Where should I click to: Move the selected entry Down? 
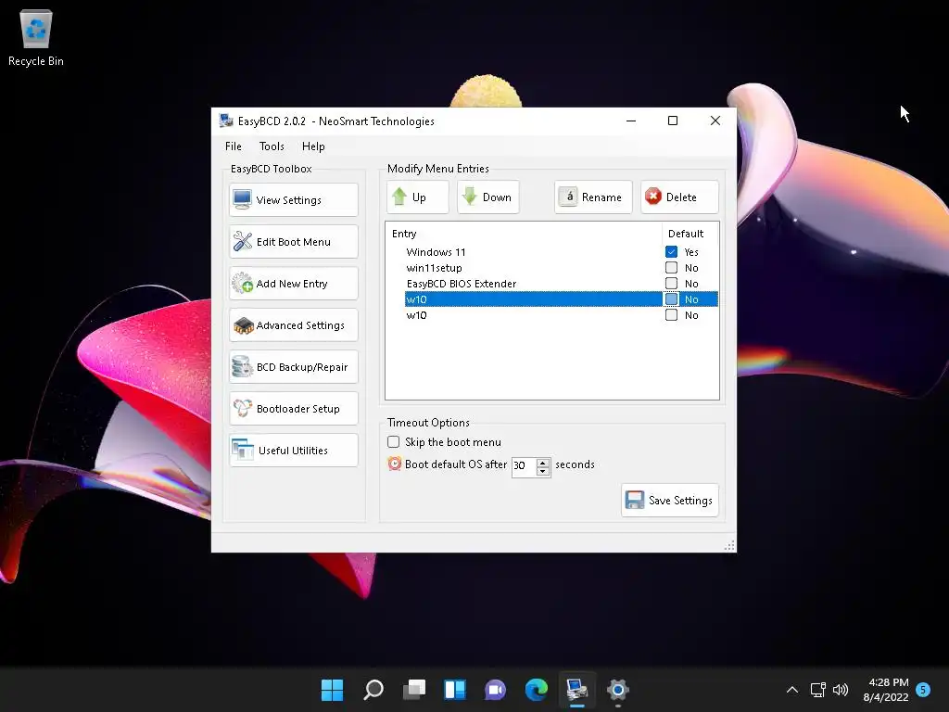coord(487,197)
